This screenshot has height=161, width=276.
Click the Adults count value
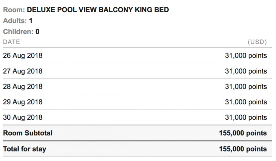click(x=31, y=21)
